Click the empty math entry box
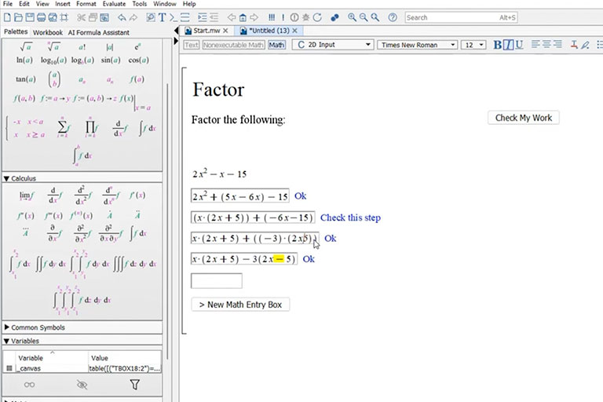Viewport: 603px width, 402px height. point(216,280)
